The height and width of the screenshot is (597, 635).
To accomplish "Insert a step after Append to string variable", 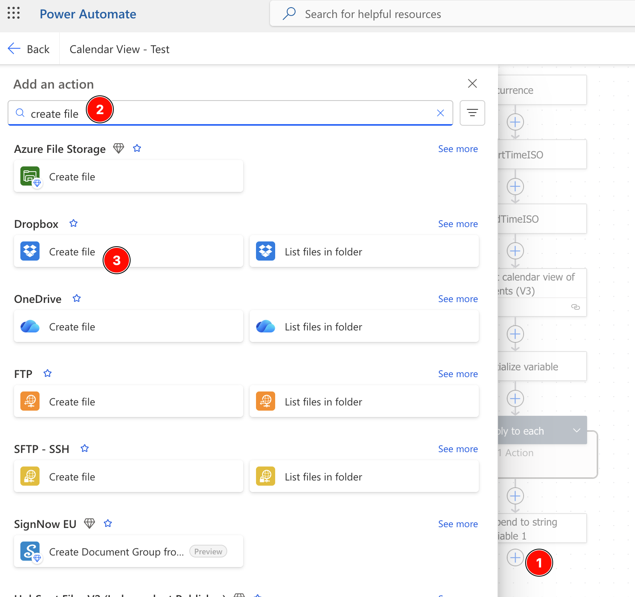I will point(515,557).
